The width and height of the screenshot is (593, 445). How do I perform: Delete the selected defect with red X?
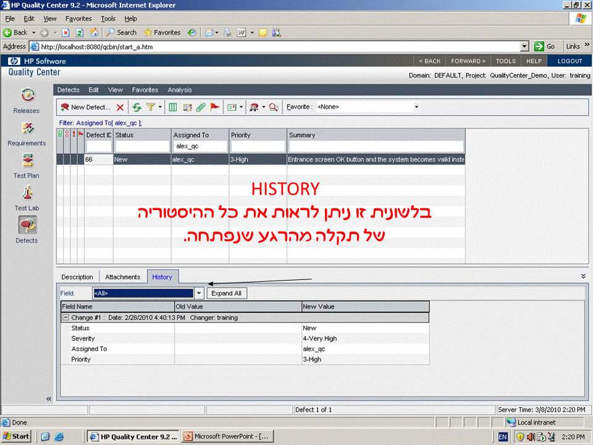point(120,108)
